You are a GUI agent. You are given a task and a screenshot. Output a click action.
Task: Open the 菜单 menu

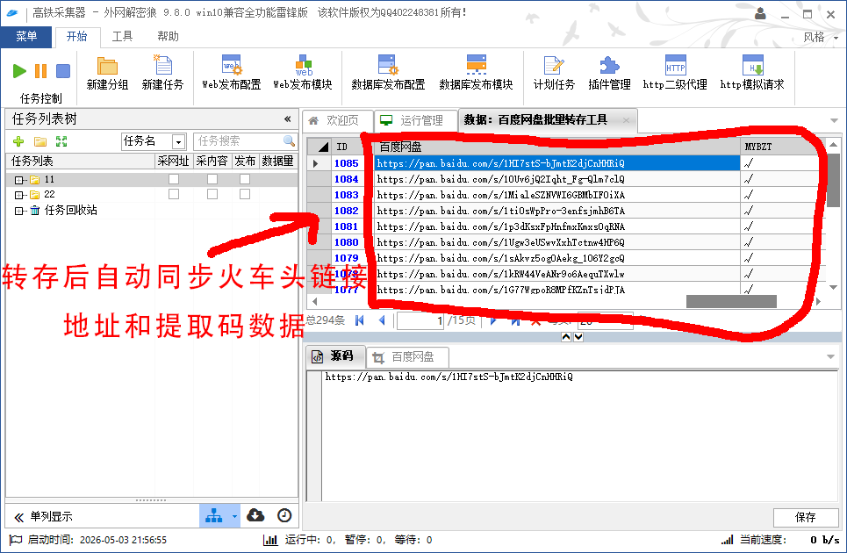tap(26, 36)
